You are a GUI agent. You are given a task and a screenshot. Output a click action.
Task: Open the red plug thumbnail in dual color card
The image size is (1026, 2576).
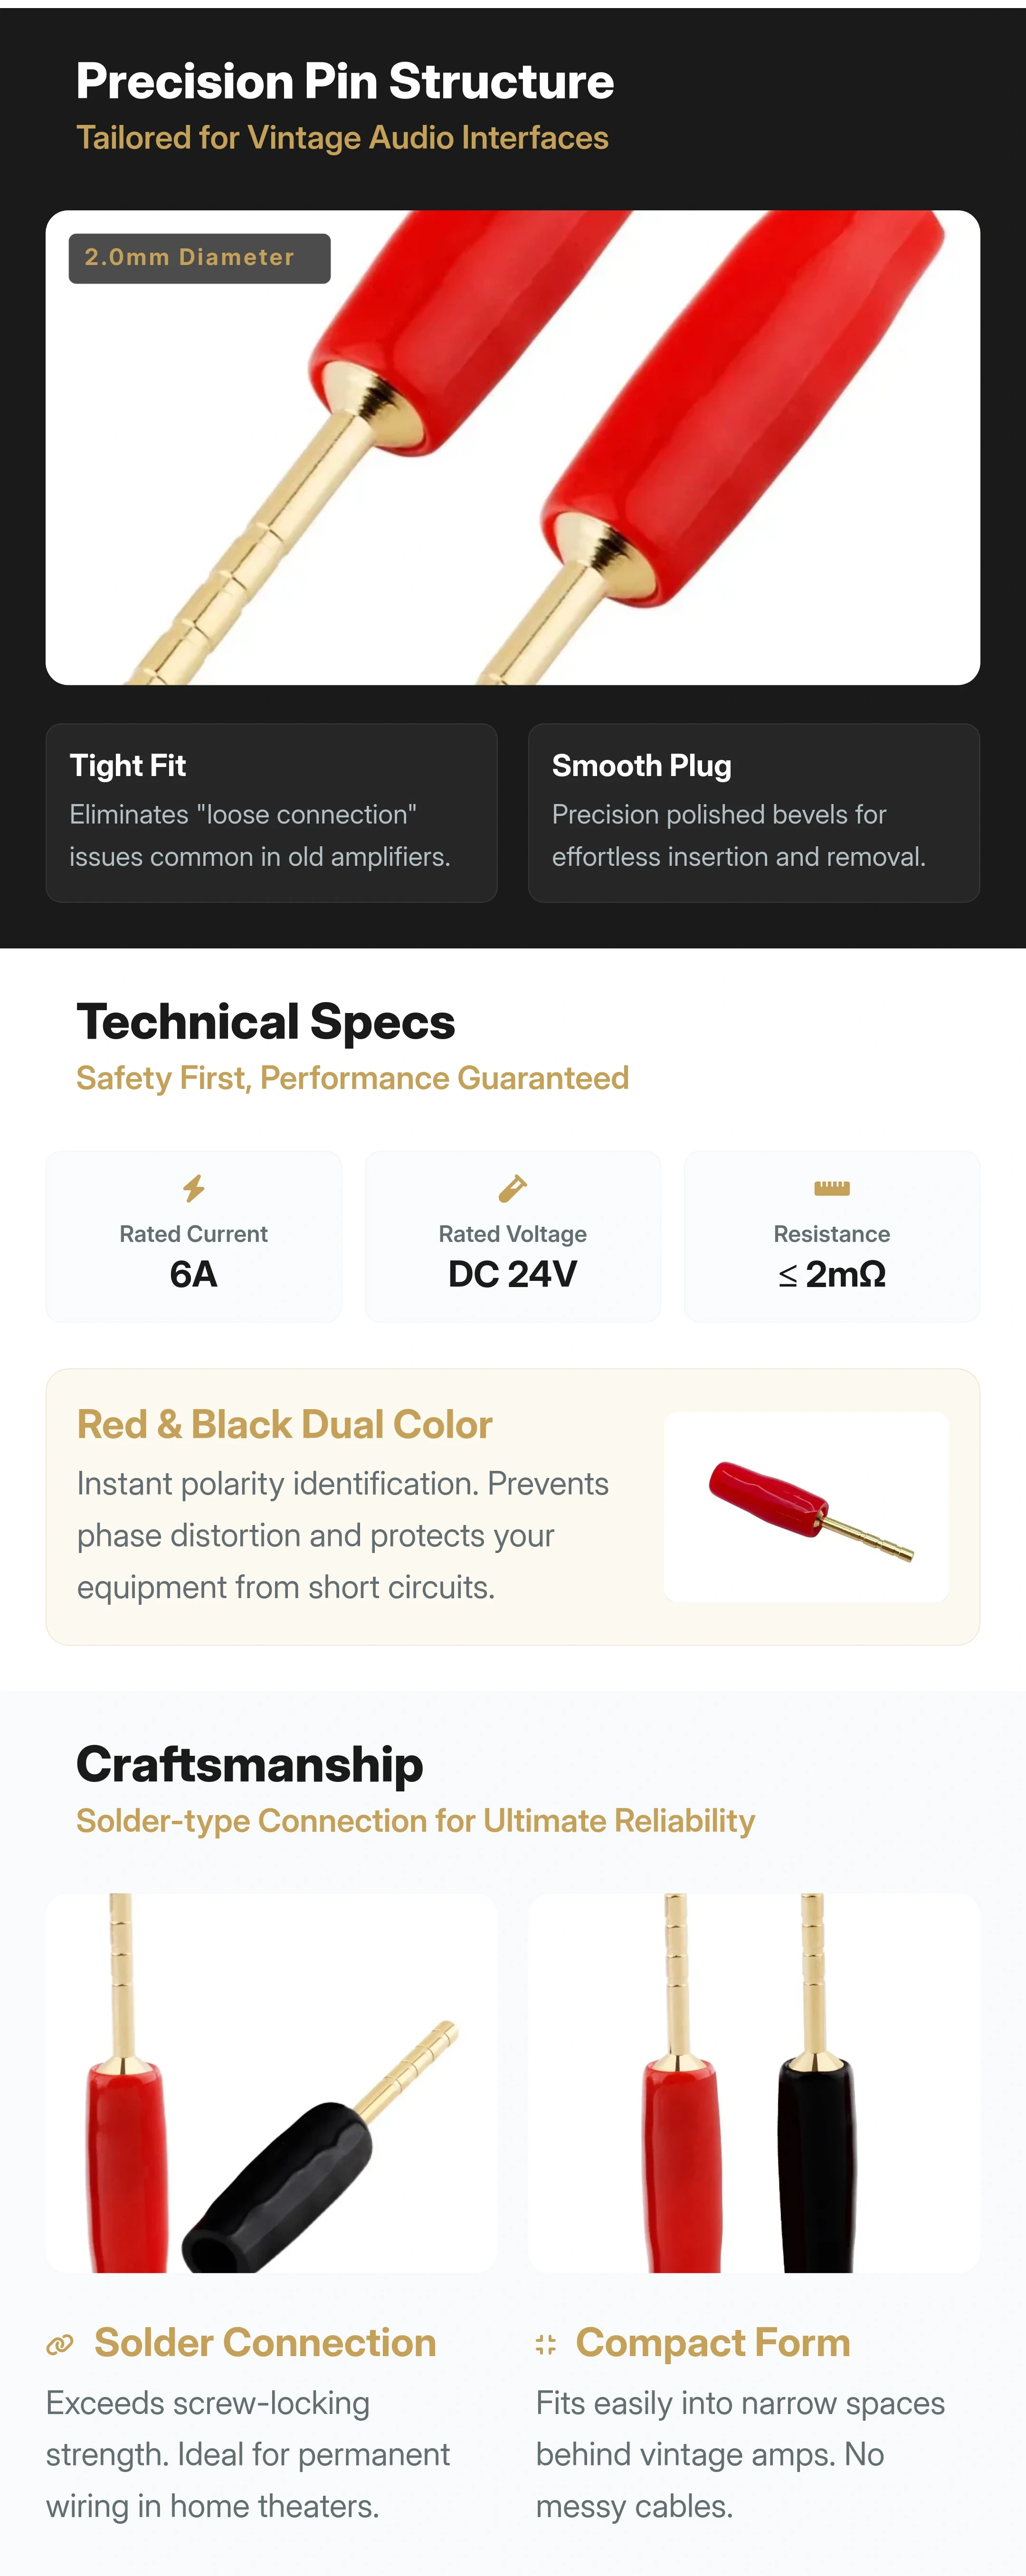[806, 1507]
